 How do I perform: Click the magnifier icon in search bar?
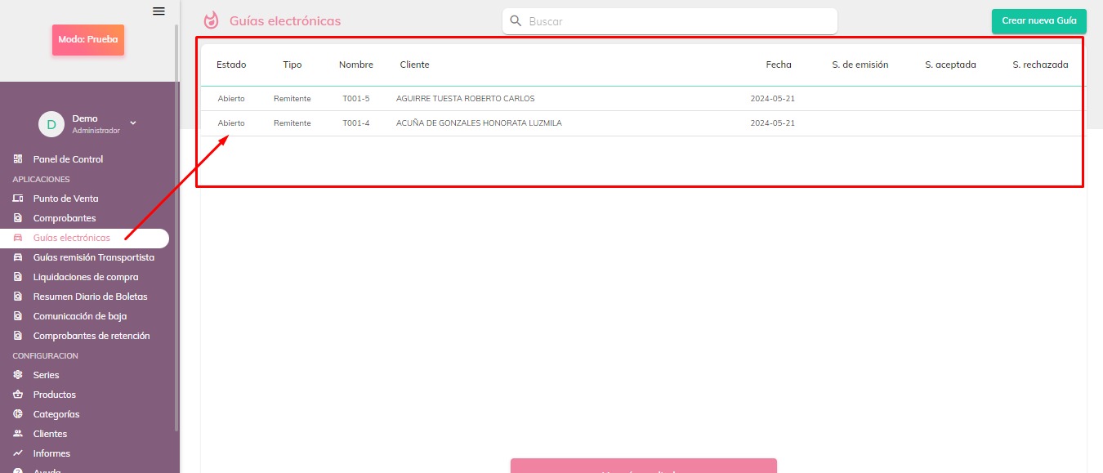pos(516,21)
